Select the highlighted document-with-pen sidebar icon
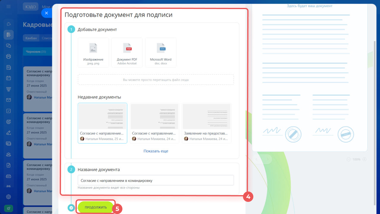 tap(9, 35)
